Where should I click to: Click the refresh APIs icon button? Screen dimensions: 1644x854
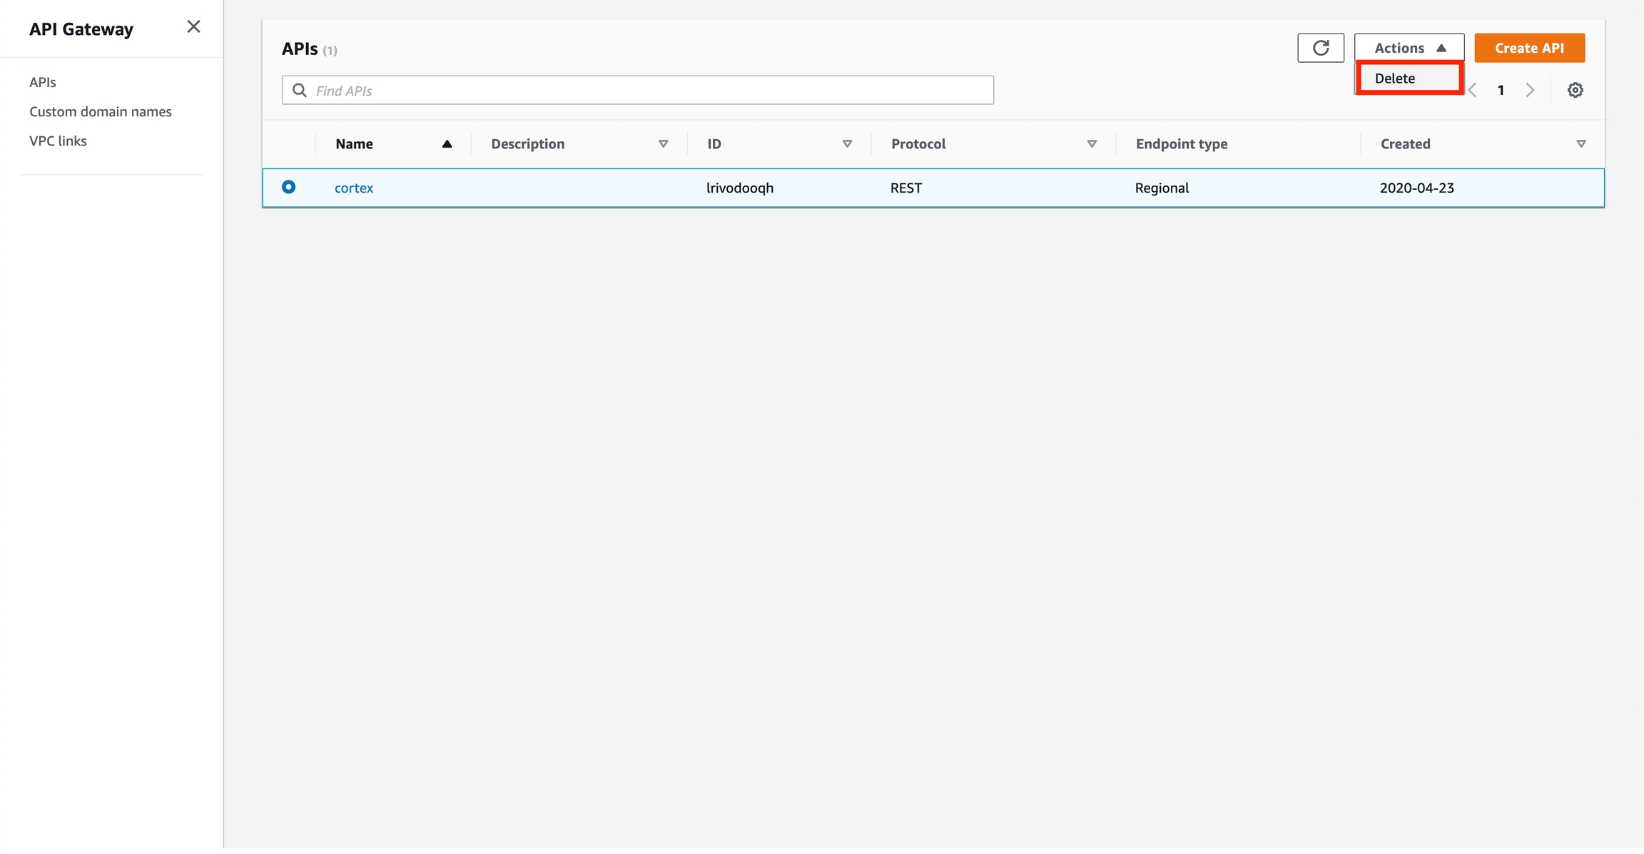[1320, 48]
